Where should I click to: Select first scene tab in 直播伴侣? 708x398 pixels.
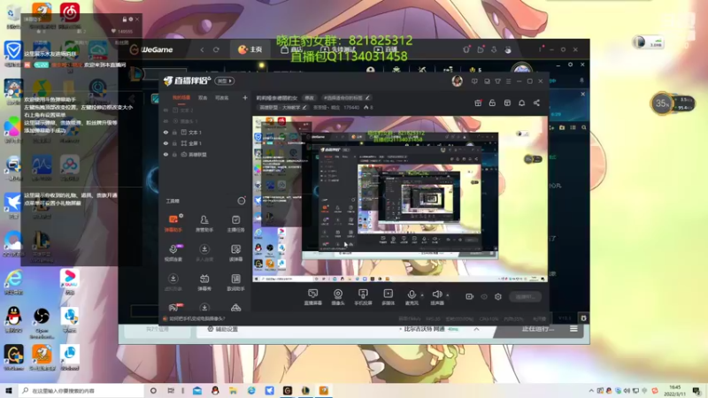point(181,97)
